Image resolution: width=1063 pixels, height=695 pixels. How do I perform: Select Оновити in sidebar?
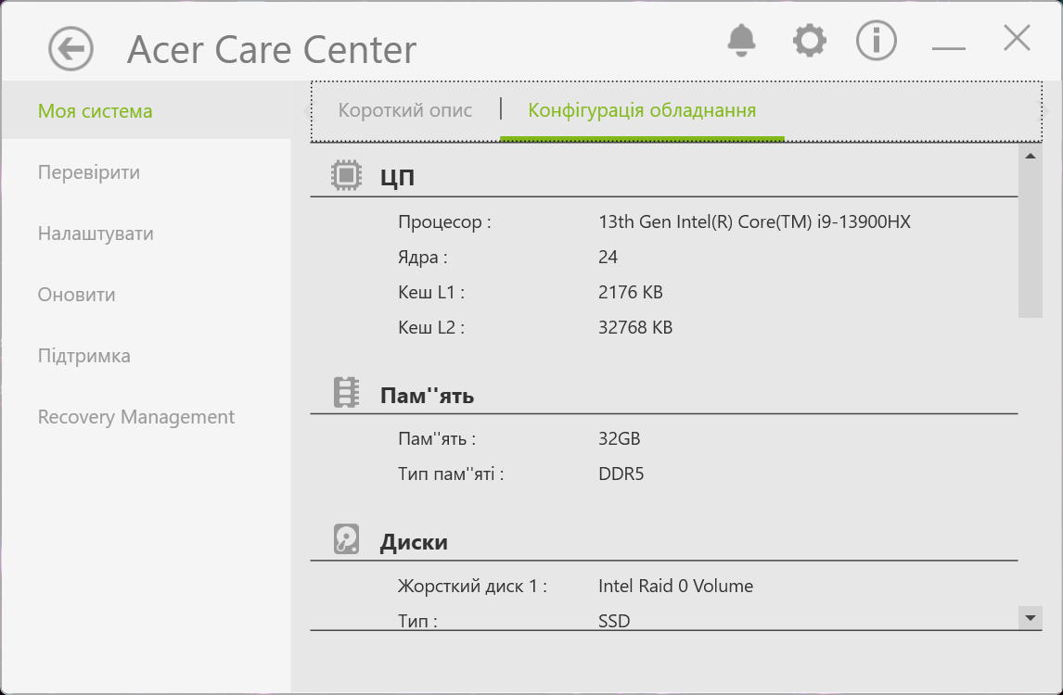pos(77,295)
